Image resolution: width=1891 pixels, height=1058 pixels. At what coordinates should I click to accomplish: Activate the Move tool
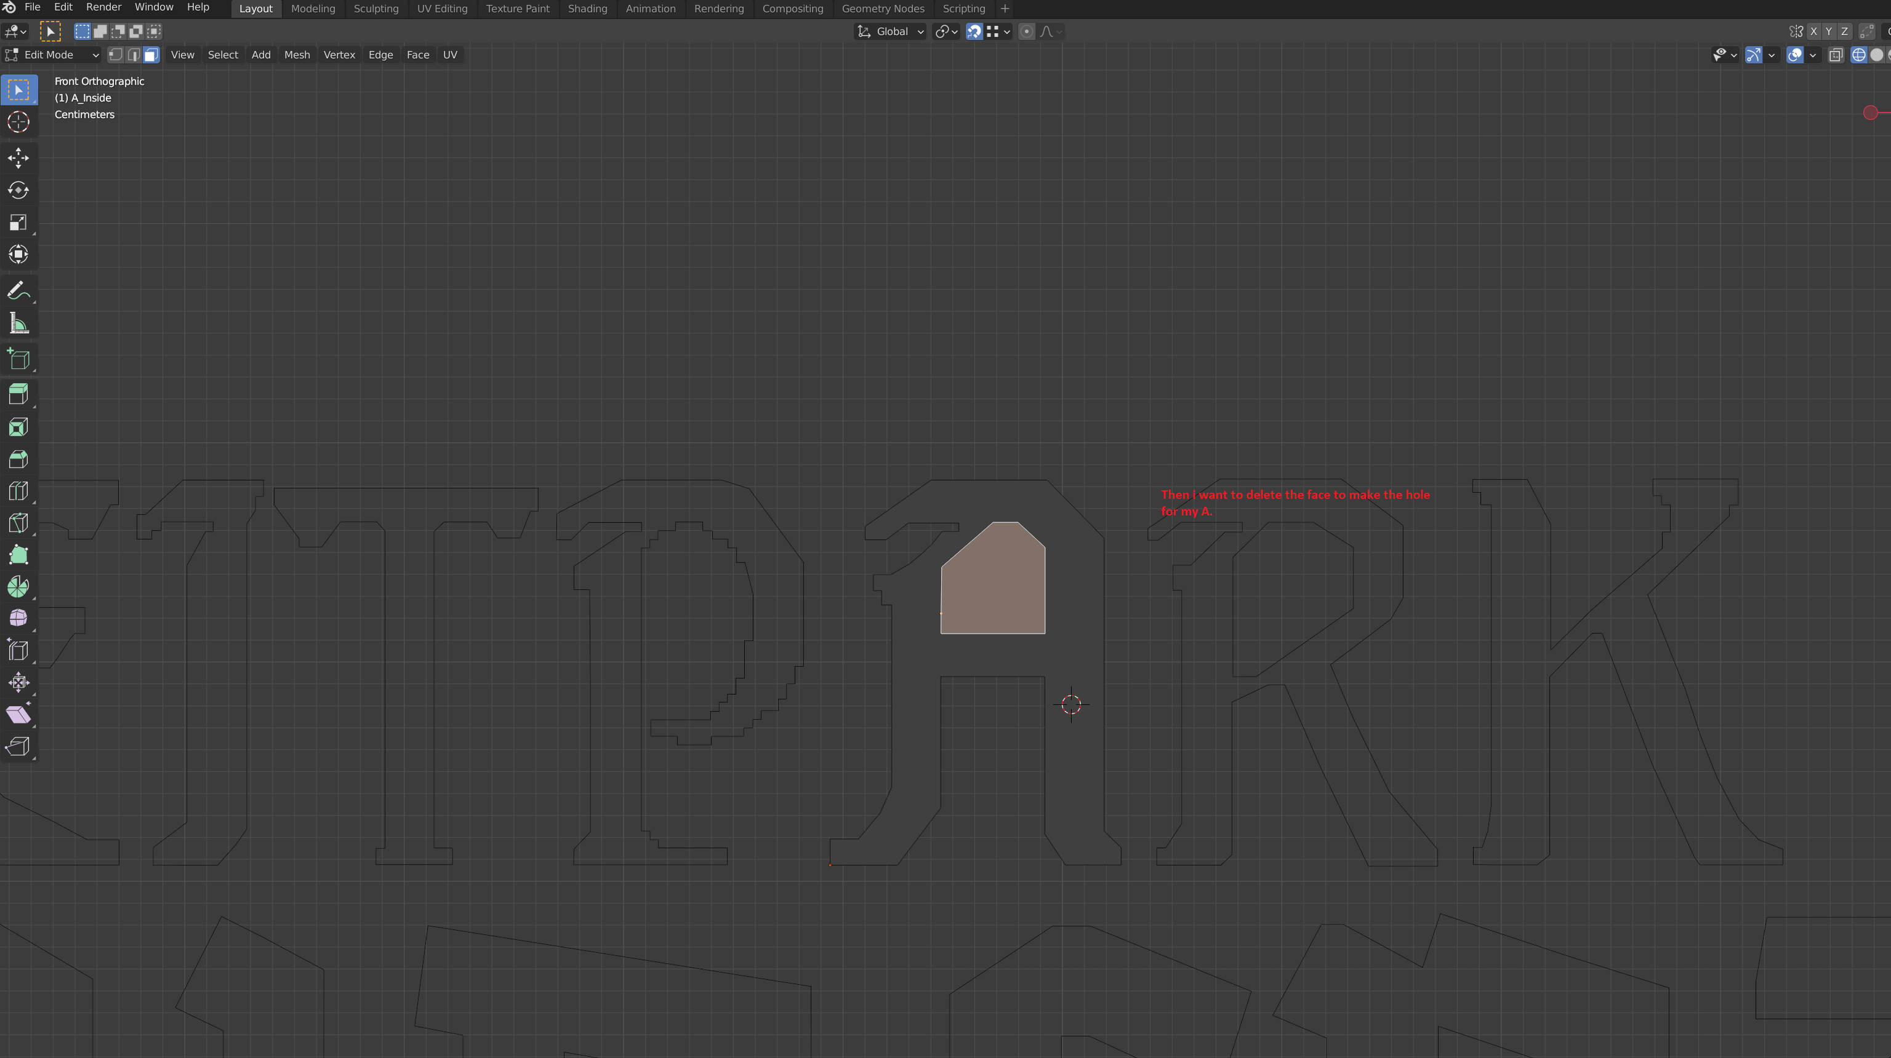point(18,157)
